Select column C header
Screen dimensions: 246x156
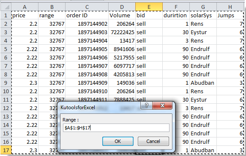87,7
